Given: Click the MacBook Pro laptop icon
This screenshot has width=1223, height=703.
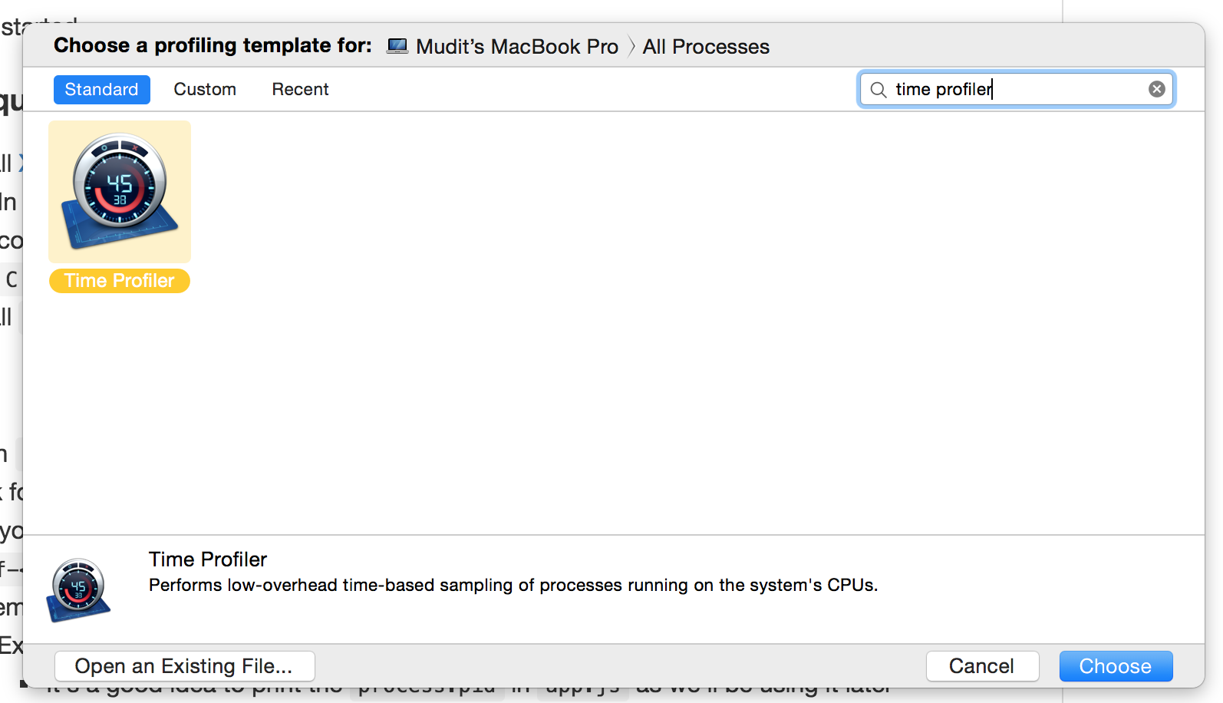Looking at the screenshot, I should click(397, 46).
